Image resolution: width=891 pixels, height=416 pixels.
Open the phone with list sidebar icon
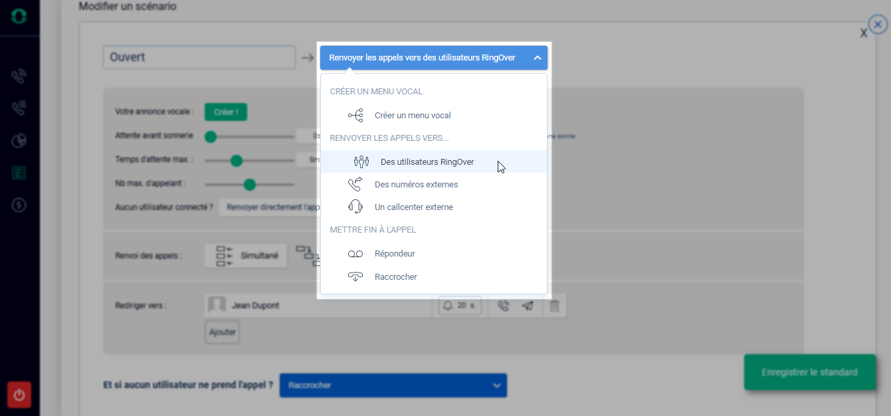(x=19, y=108)
